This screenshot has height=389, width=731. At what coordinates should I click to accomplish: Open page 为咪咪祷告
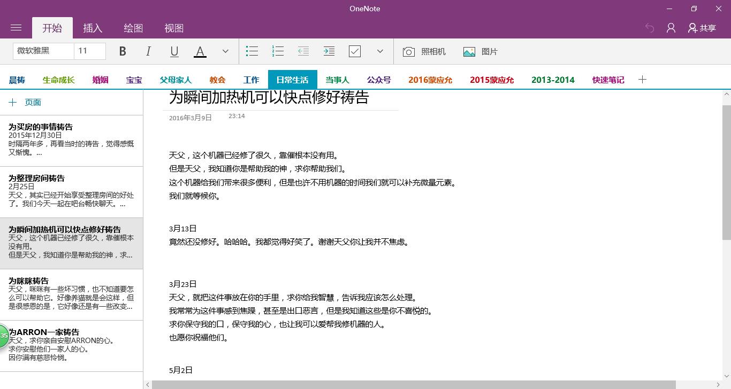(71, 294)
